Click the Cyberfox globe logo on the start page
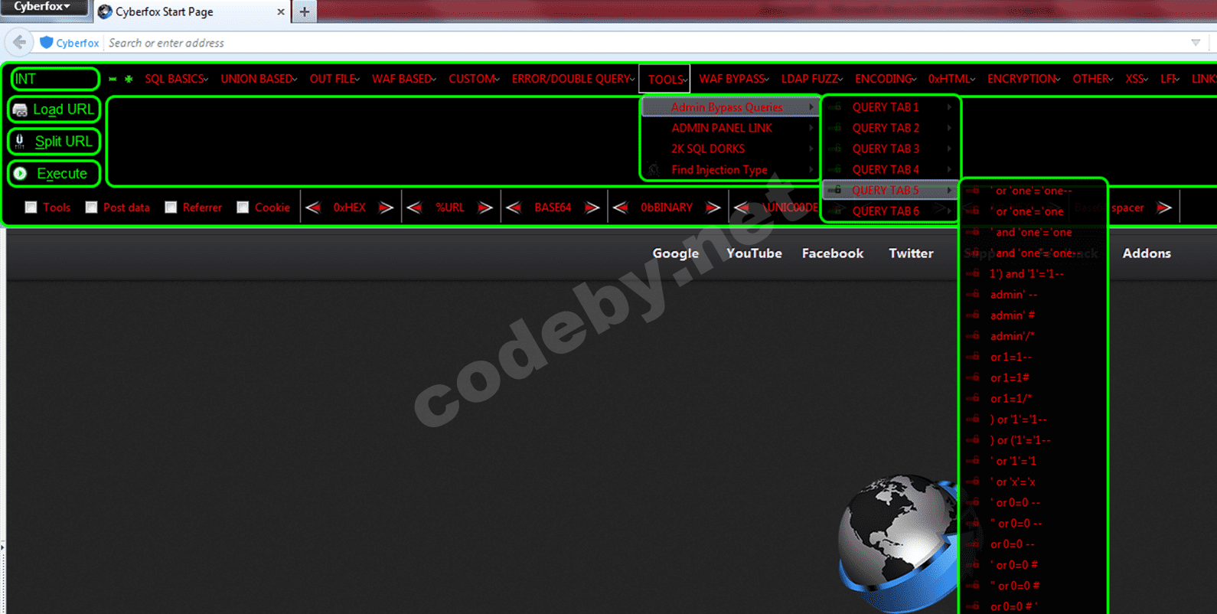The image size is (1217, 614). click(897, 544)
